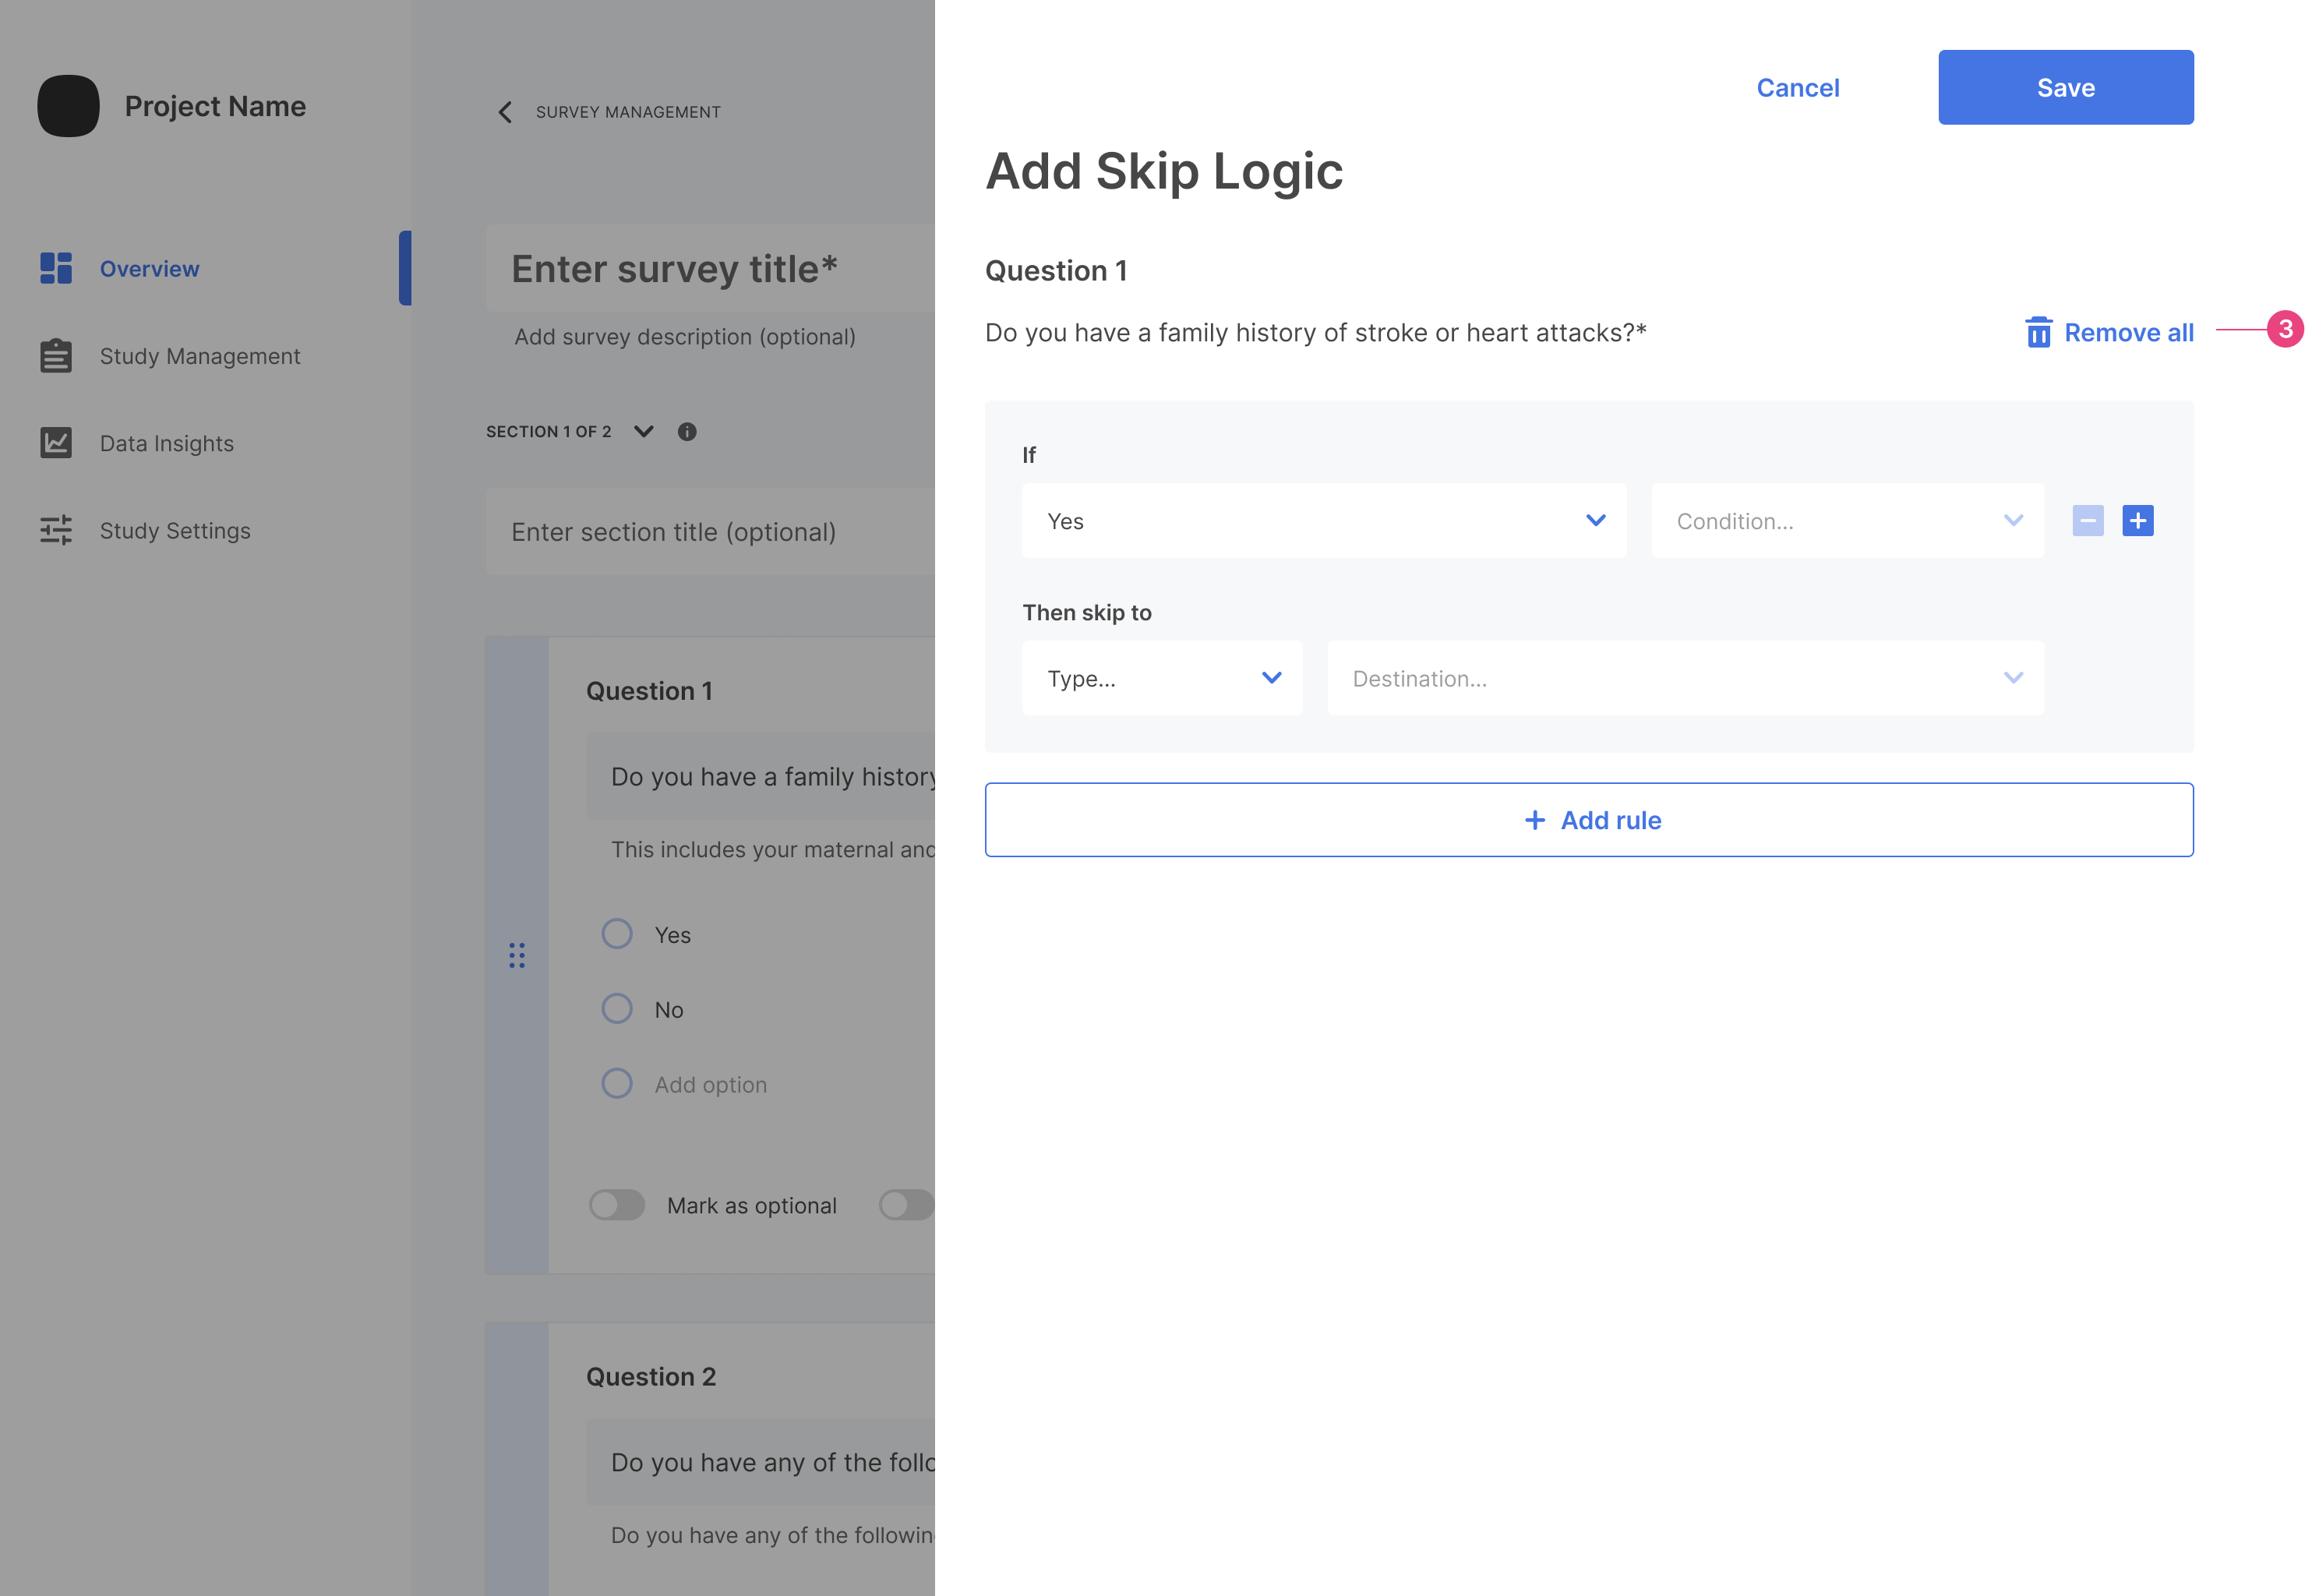2305x1596 pixels.
Task: Click the back arrow beside Survey Management
Action: tap(505, 112)
